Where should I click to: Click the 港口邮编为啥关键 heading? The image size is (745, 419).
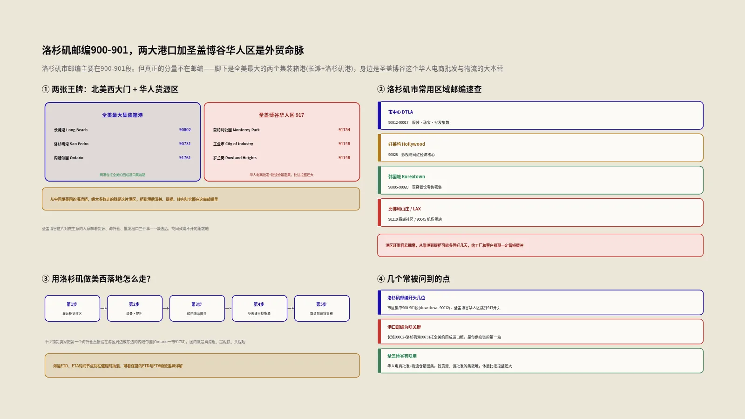404,327
